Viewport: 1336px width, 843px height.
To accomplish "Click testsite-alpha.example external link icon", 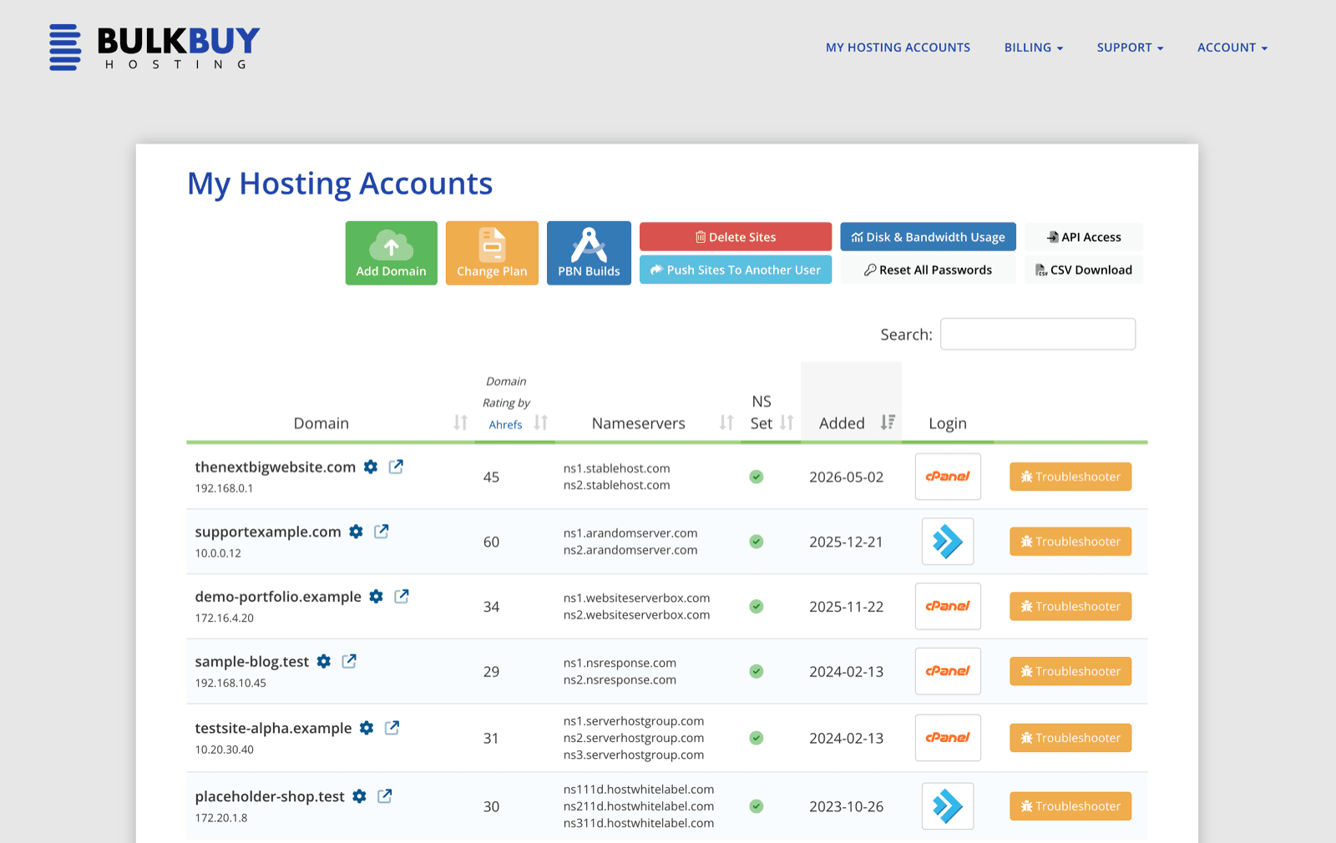I will pyautogui.click(x=392, y=728).
